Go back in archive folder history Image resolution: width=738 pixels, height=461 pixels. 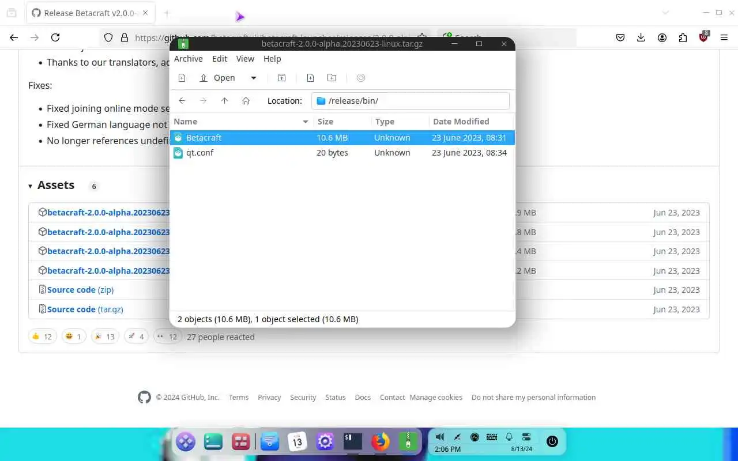point(182,101)
